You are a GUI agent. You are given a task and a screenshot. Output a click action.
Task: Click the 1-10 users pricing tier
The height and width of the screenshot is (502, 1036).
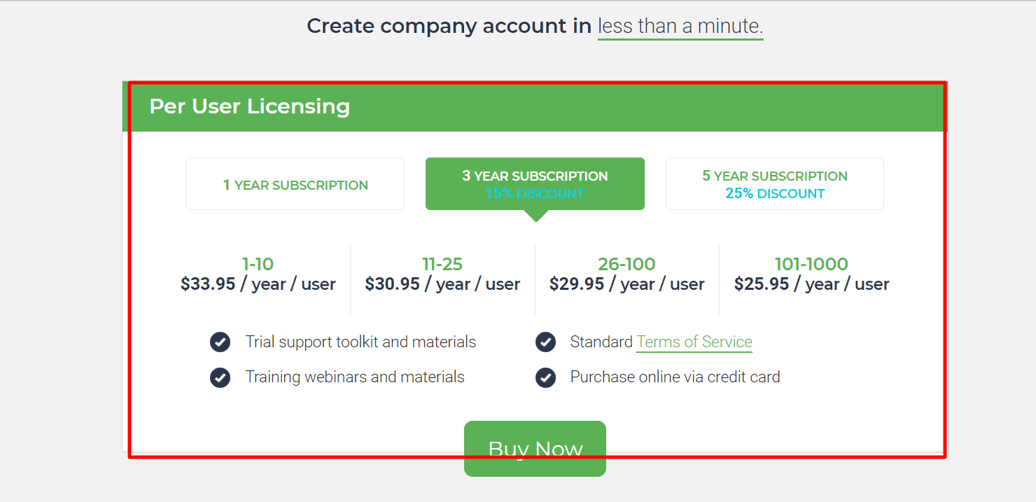[258, 274]
